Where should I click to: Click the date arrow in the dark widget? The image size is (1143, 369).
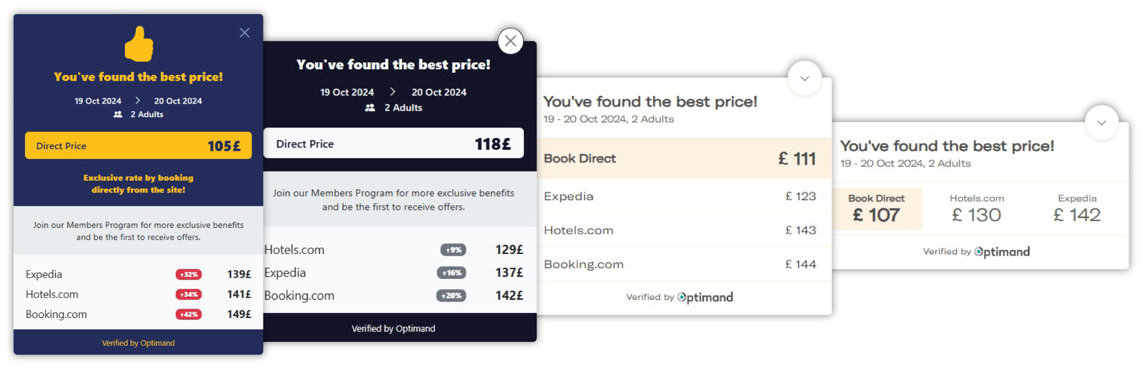pyautogui.click(x=393, y=92)
